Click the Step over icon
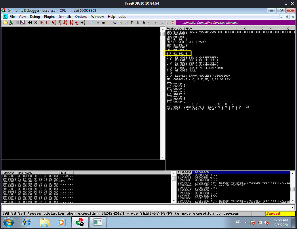Viewport: 297px width, 229px height. pos(60,23)
